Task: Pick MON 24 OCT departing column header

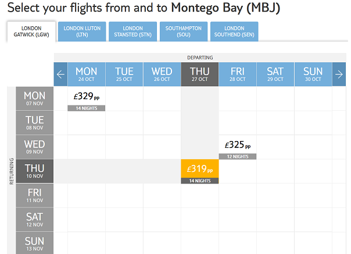Action: tap(87, 74)
